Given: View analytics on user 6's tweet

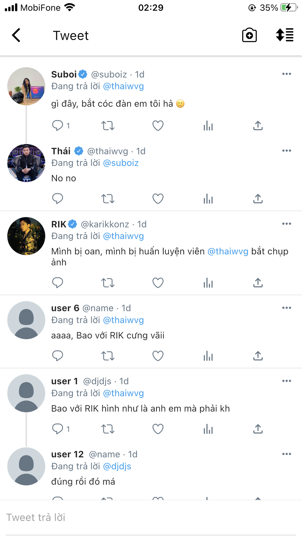Looking at the screenshot, I should [208, 356].
